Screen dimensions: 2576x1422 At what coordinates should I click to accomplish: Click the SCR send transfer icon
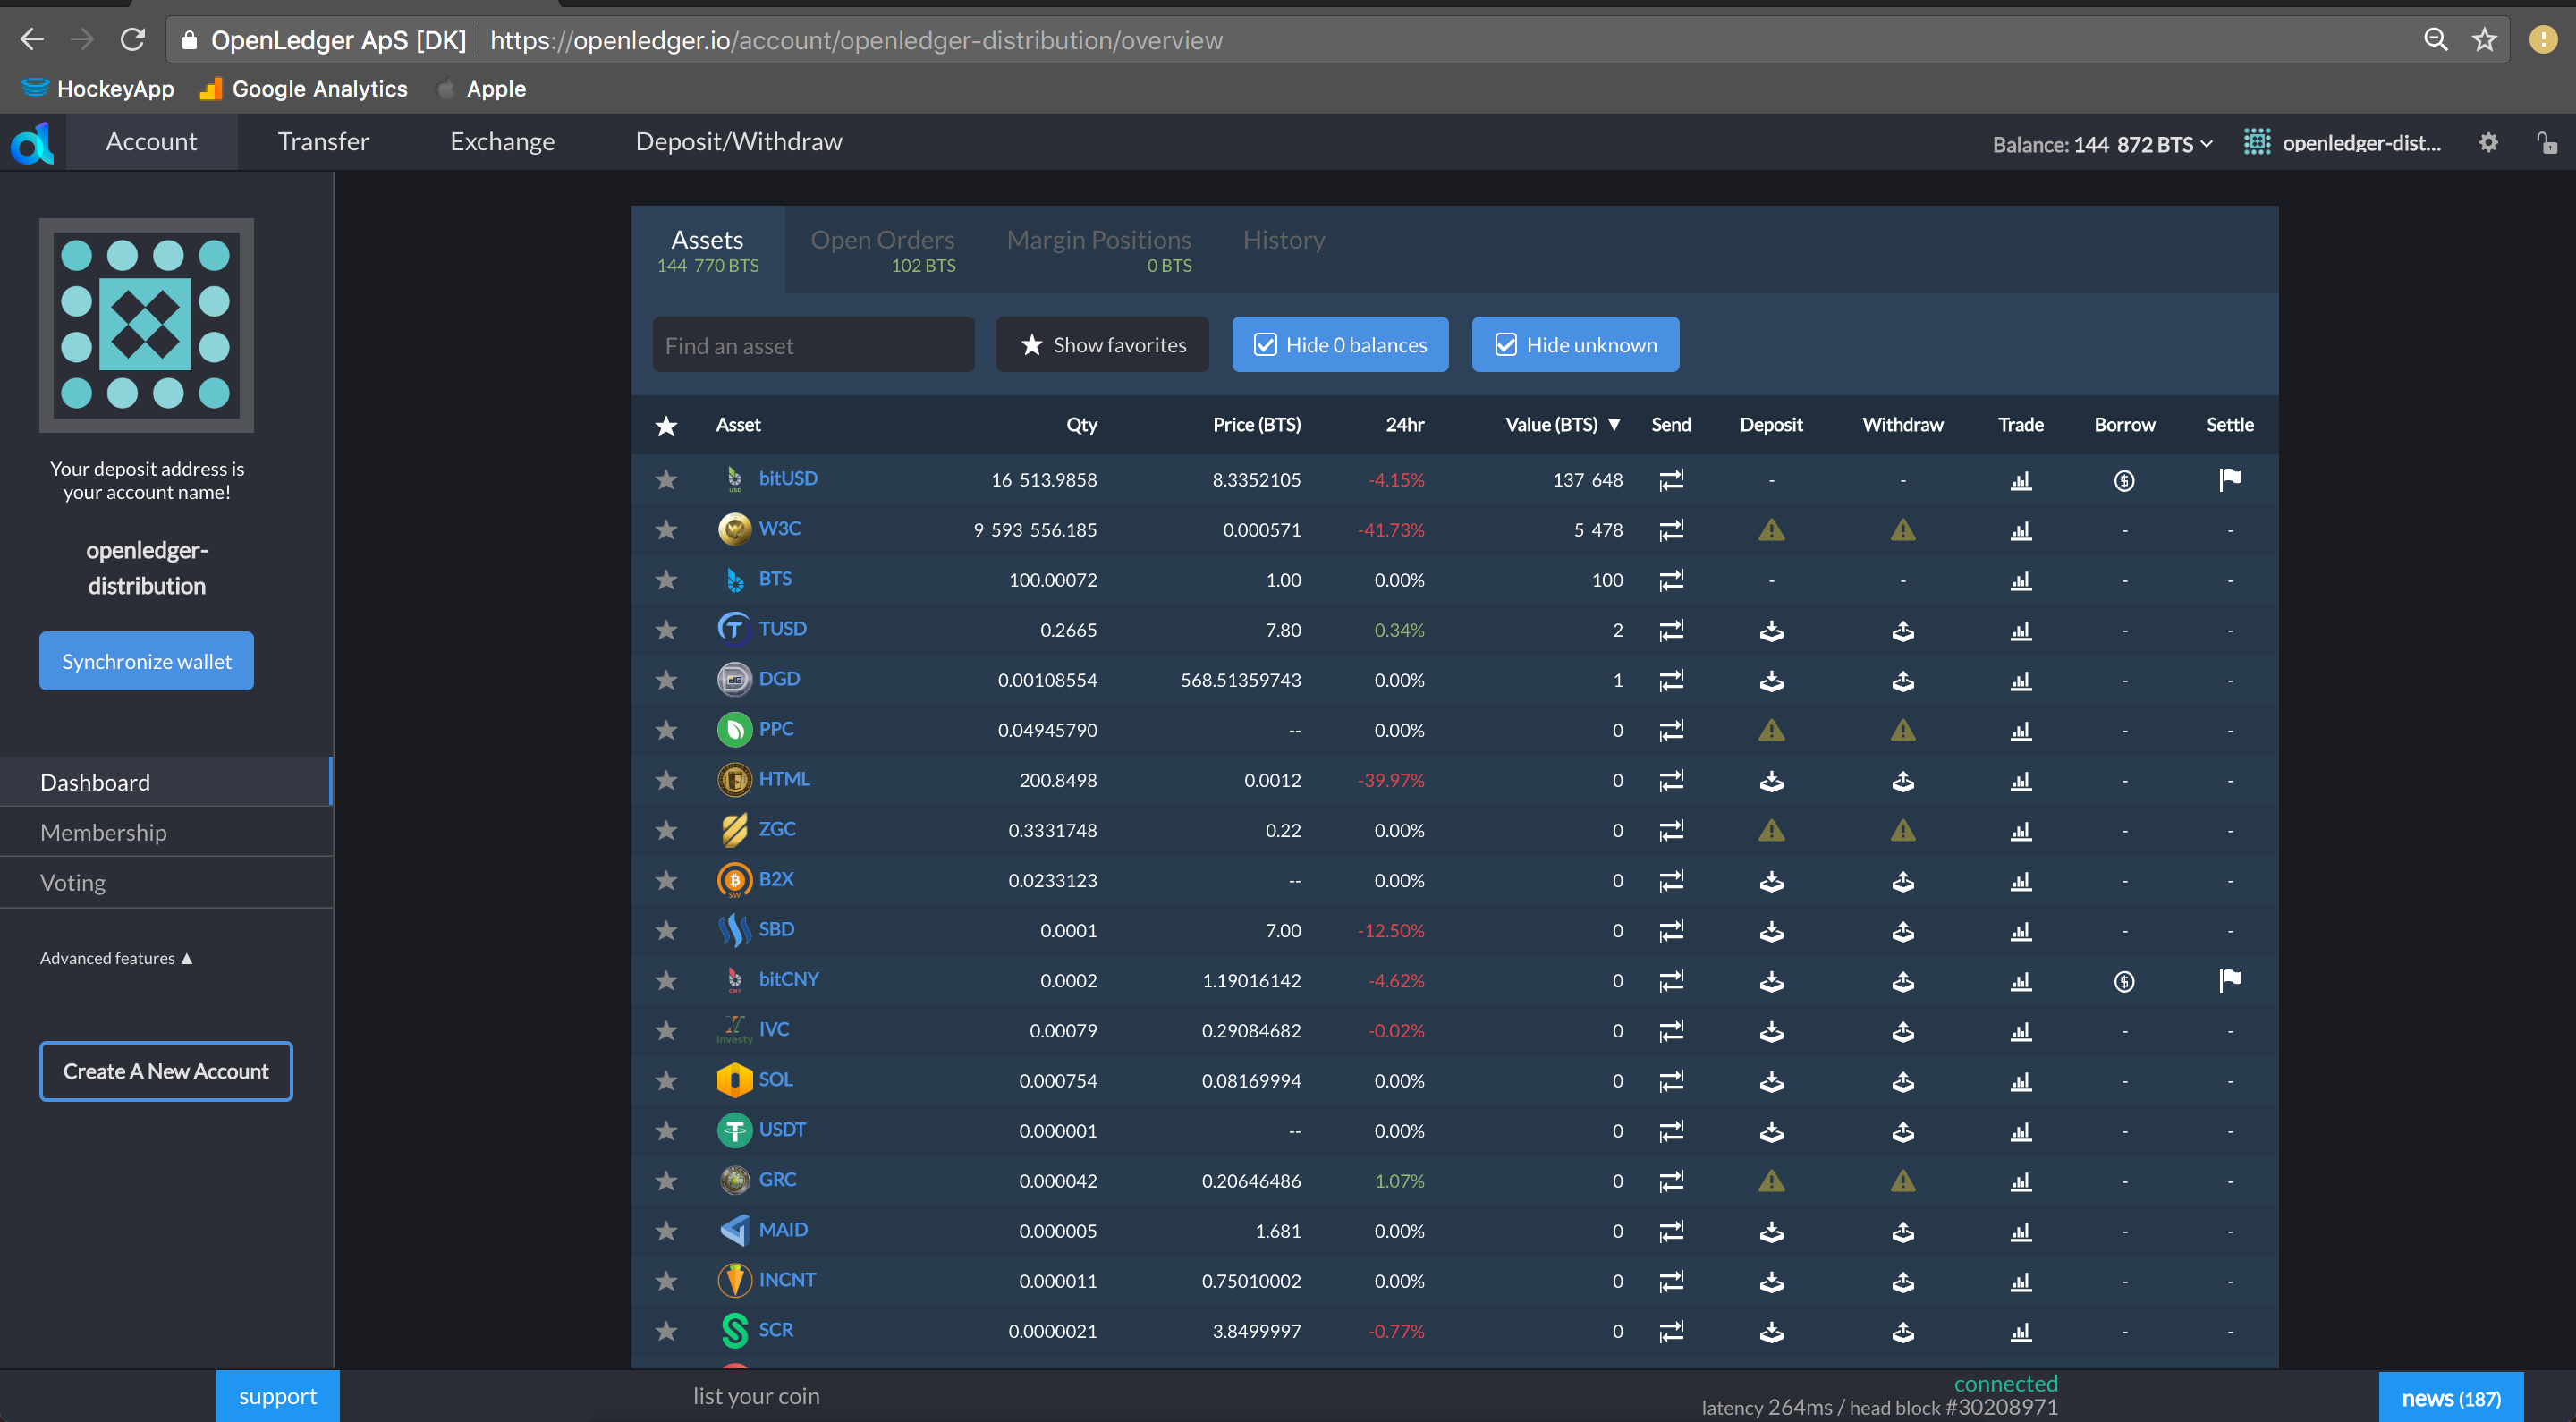pos(1671,1331)
